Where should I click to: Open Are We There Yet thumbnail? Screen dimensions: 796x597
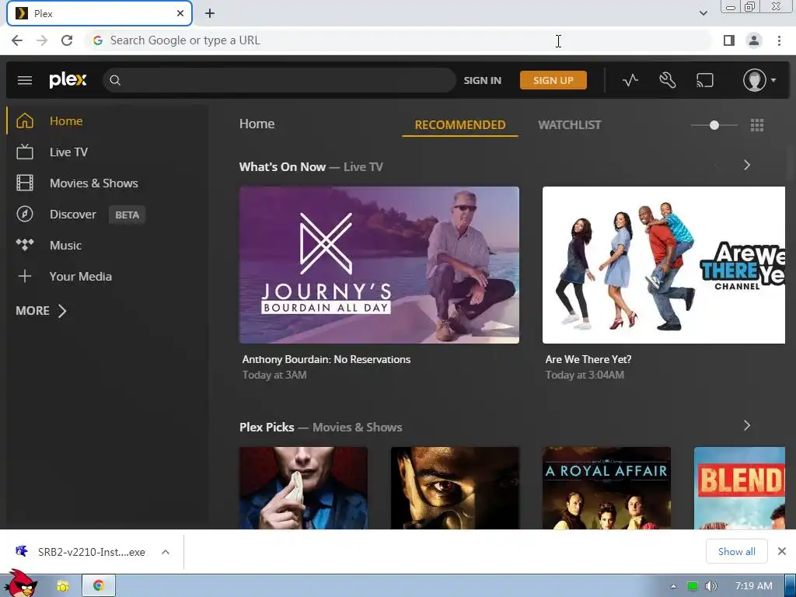click(x=664, y=265)
